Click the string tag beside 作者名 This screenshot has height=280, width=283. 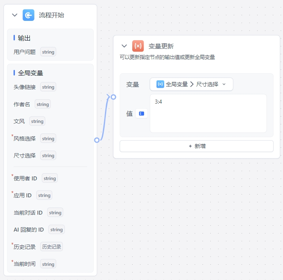pos(43,104)
